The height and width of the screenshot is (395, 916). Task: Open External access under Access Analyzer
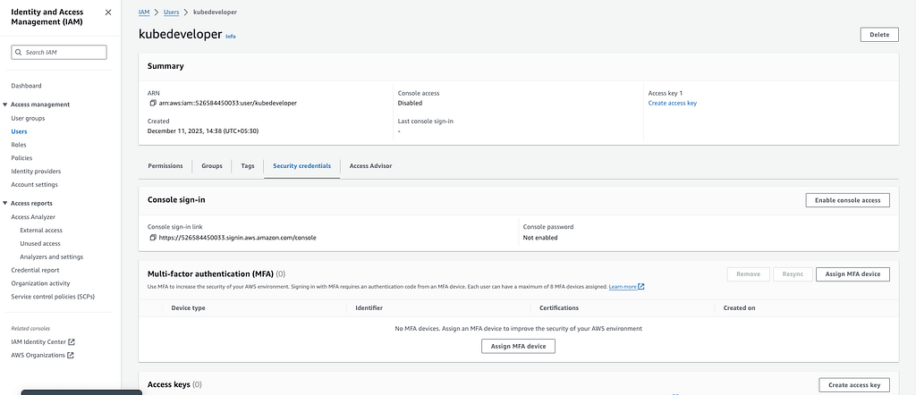41,231
